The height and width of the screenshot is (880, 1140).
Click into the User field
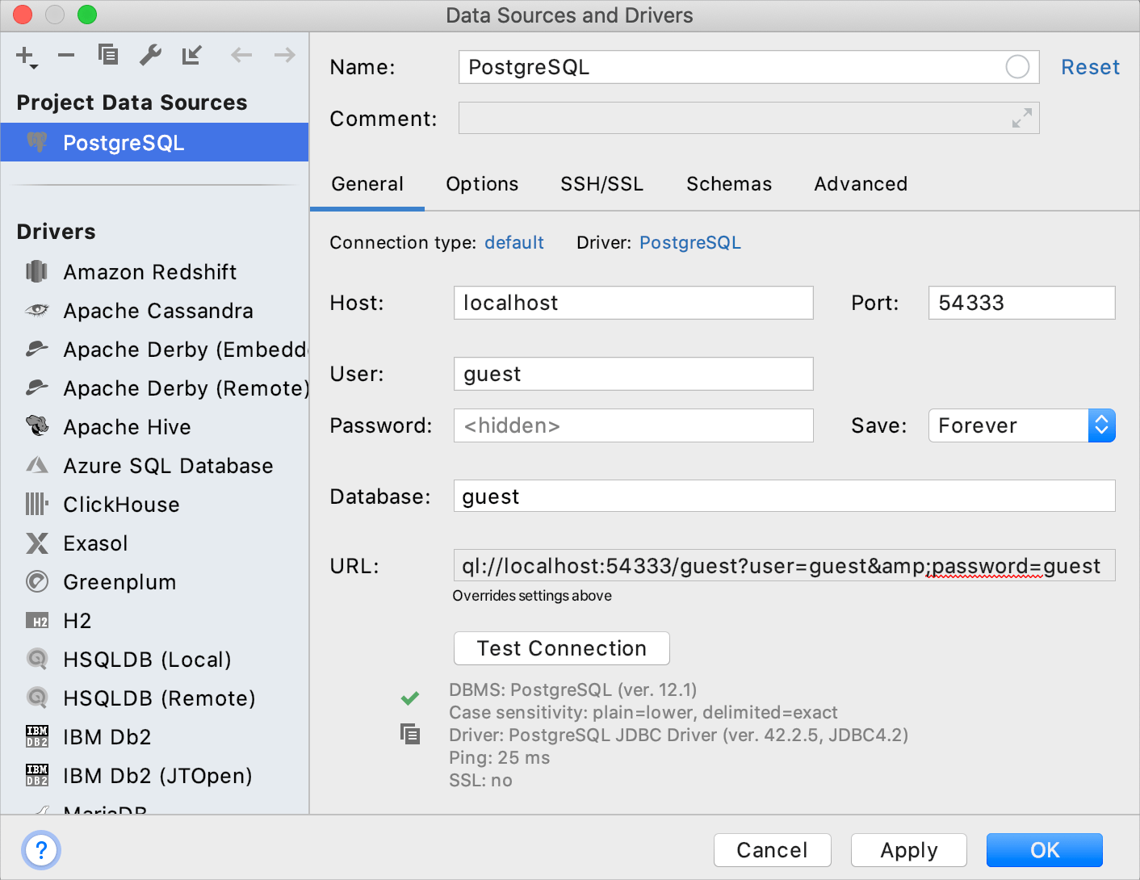click(x=634, y=374)
